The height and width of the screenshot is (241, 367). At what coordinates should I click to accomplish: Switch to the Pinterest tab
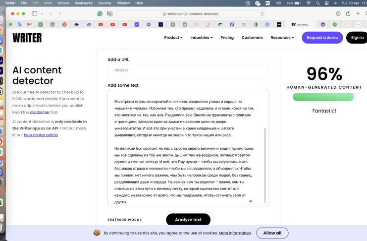[64, 24]
